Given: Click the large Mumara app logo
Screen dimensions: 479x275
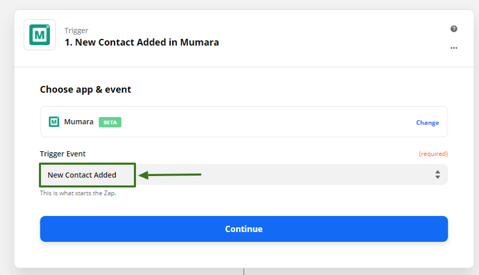Looking at the screenshot, I should point(39,35).
